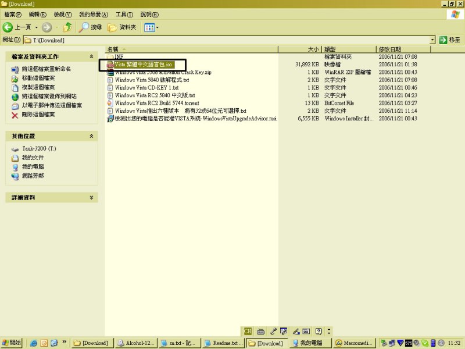Go up one folder level

(67, 27)
